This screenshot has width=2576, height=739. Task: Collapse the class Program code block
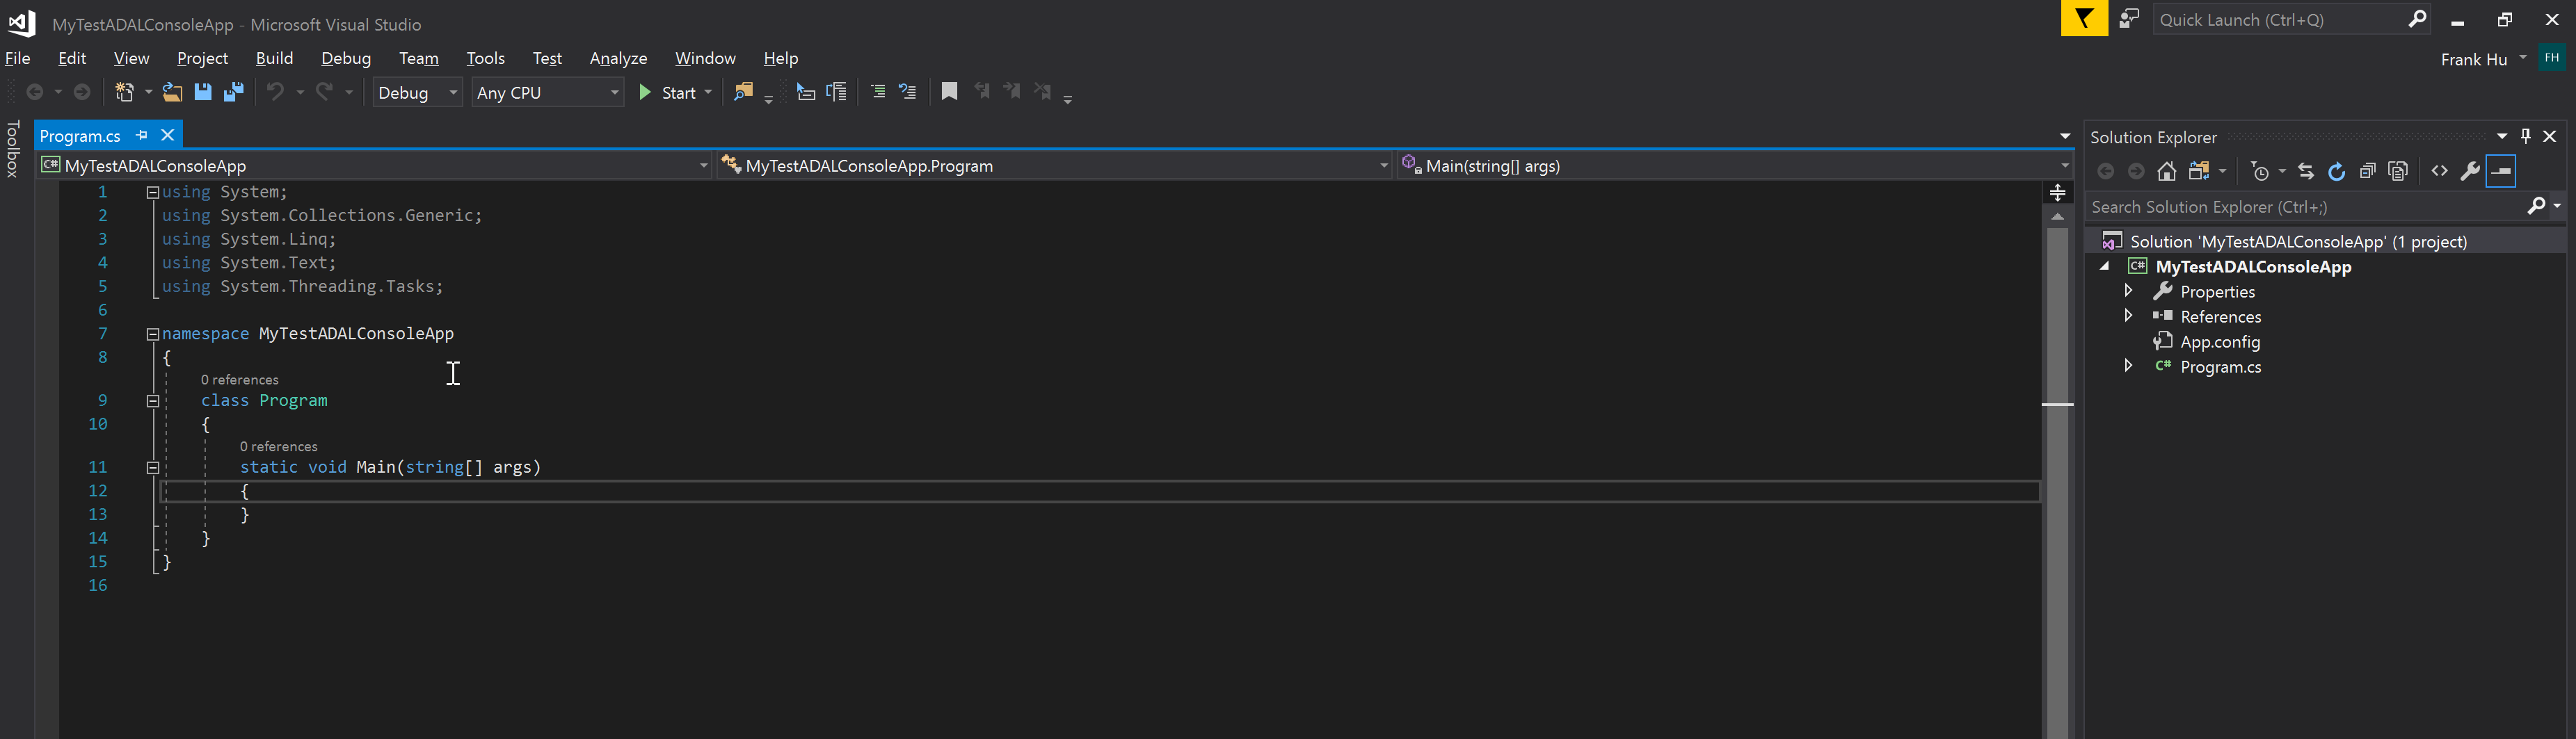pyautogui.click(x=153, y=401)
